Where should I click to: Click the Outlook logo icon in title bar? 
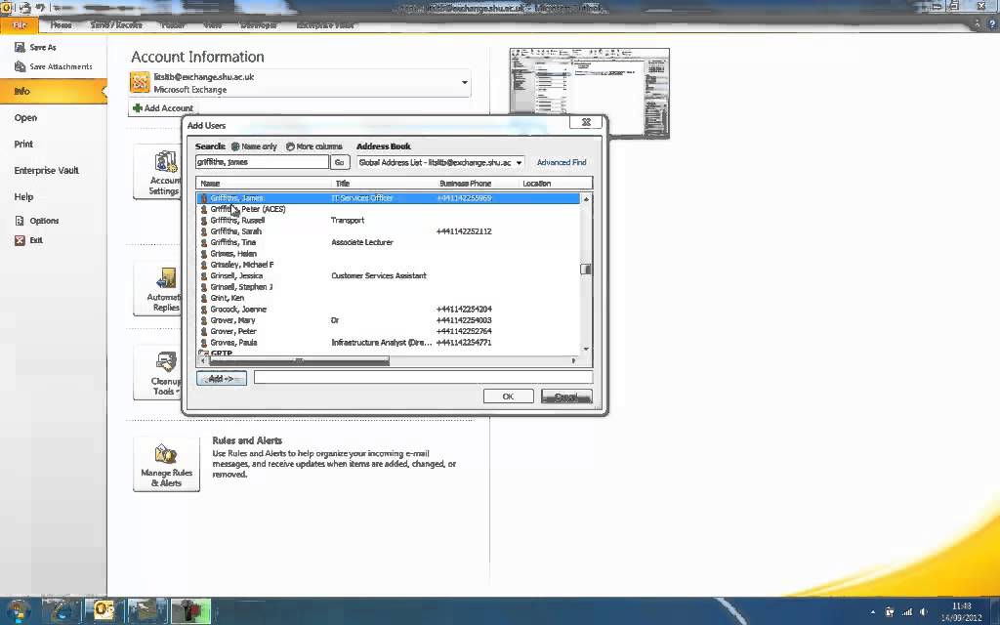tap(7, 8)
